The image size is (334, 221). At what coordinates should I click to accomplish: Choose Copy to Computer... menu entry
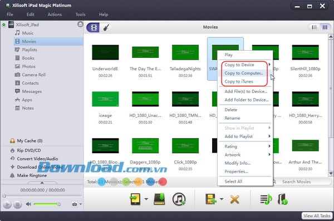coord(245,73)
